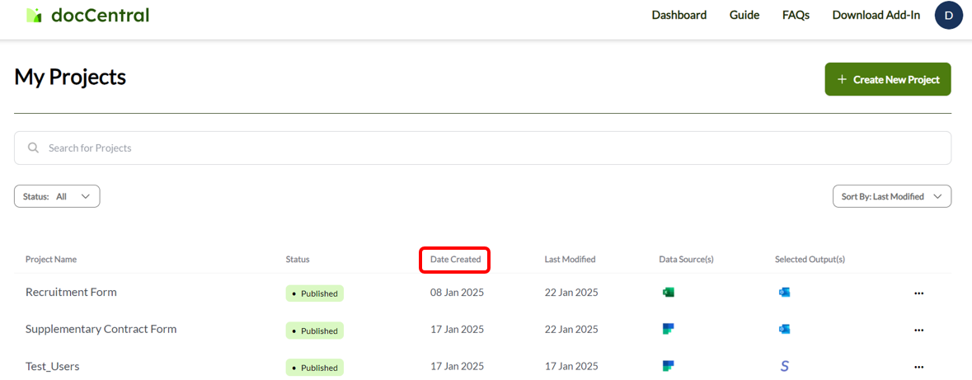Open the Recruitment Form project

pyautogui.click(x=71, y=292)
